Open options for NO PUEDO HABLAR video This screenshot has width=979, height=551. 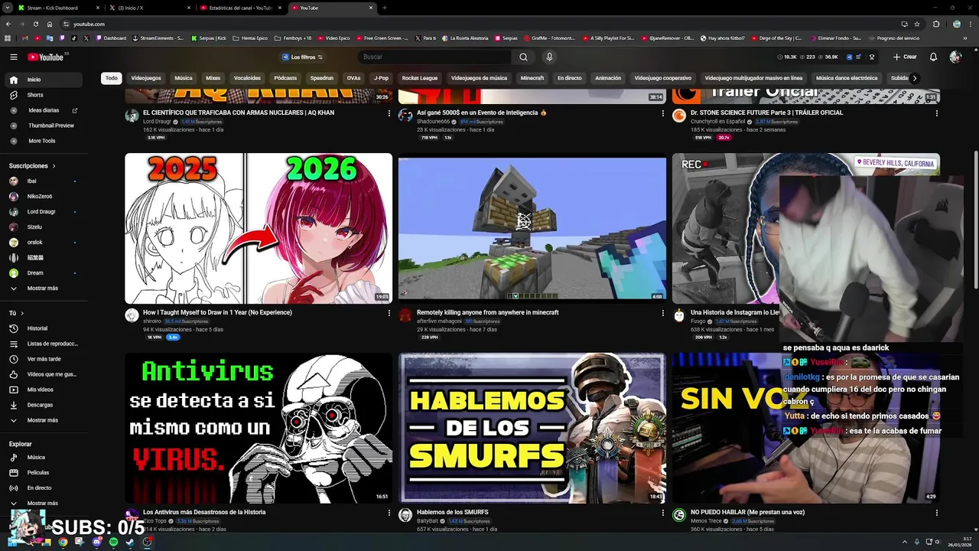936,513
